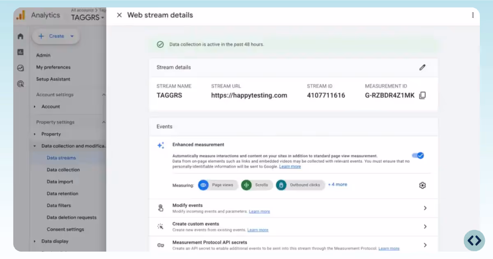The width and height of the screenshot is (493, 259).
Task: Click the Scrolls measuring icon
Action: coord(246,185)
